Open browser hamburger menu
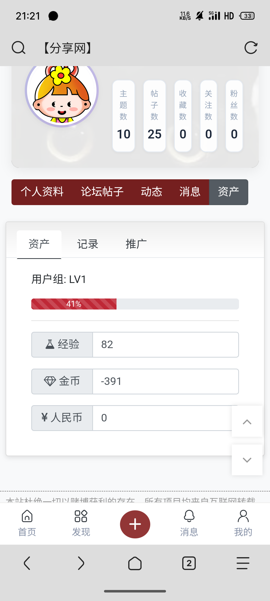 coord(243,563)
